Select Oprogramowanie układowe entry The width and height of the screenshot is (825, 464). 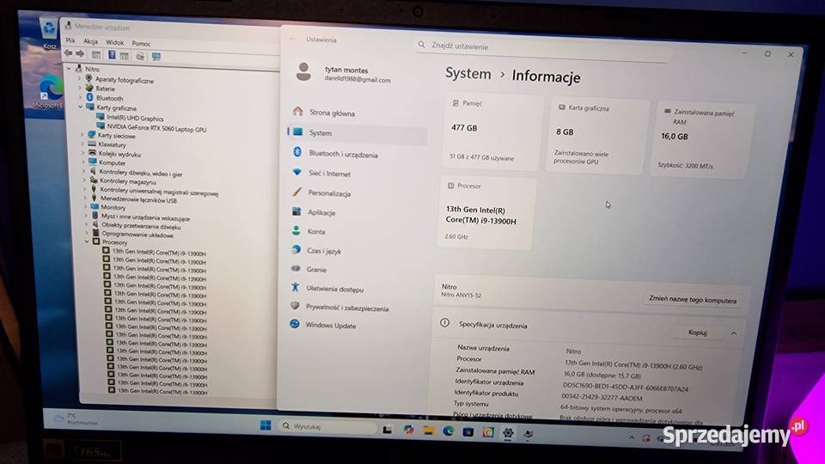pyautogui.click(x=137, y=235)
